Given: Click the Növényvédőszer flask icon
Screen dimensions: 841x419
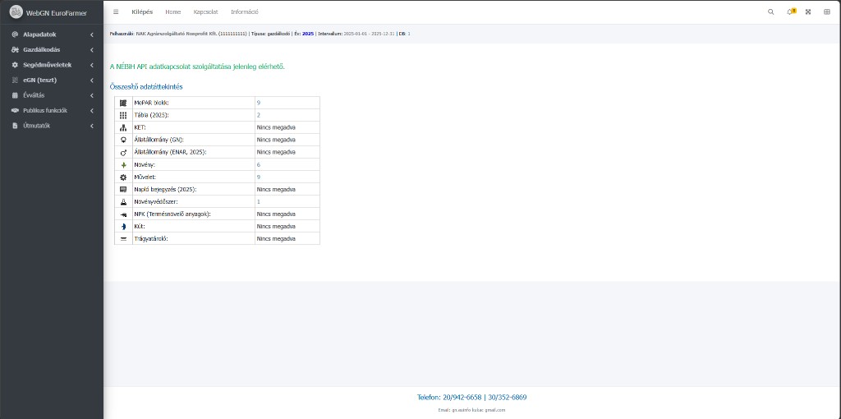Looking at the screenshot, I should (123, 202).
